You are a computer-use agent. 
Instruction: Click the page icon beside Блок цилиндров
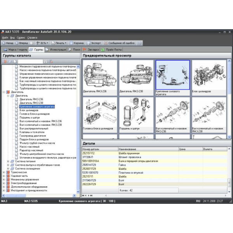pyautogui.click(x=17, y=110)
